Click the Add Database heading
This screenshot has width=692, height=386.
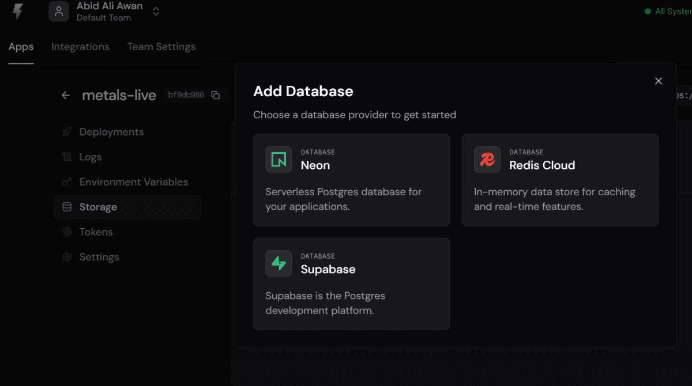tap(303, 91)
